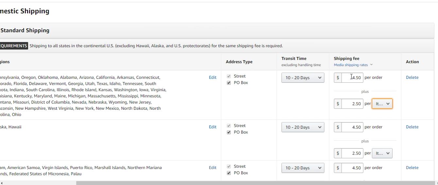Open per Item dropdown in first row
This screenshot has width=438, height=185.
(x=382, y=104)
